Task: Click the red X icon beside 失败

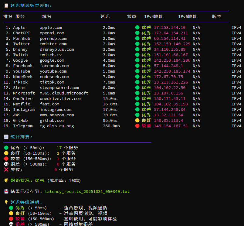Action: pos(6,169)
